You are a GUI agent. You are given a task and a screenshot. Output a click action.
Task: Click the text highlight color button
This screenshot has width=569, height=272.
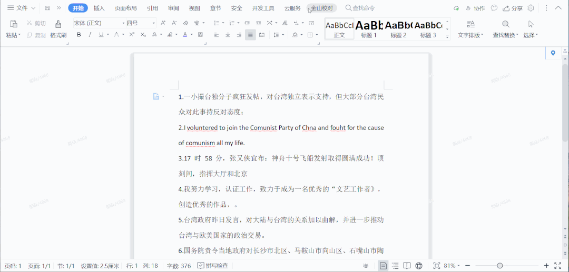pos(170,35)
